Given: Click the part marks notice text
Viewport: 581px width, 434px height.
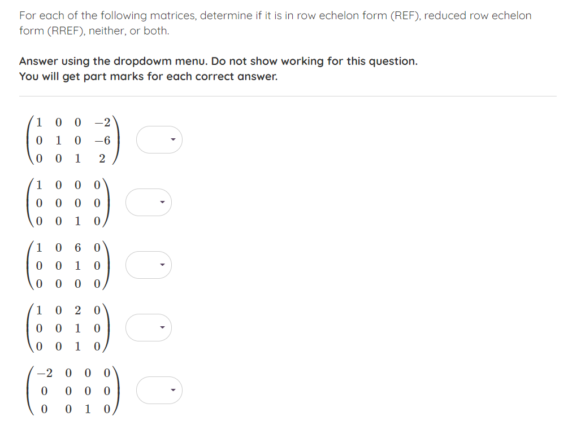Looking at the screenshot, I should tap(148, 76).
